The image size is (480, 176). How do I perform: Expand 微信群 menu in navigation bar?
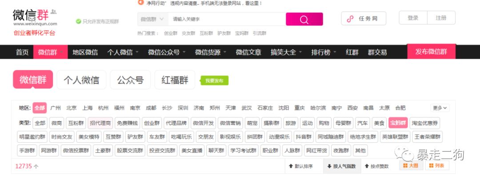point(51,52)
